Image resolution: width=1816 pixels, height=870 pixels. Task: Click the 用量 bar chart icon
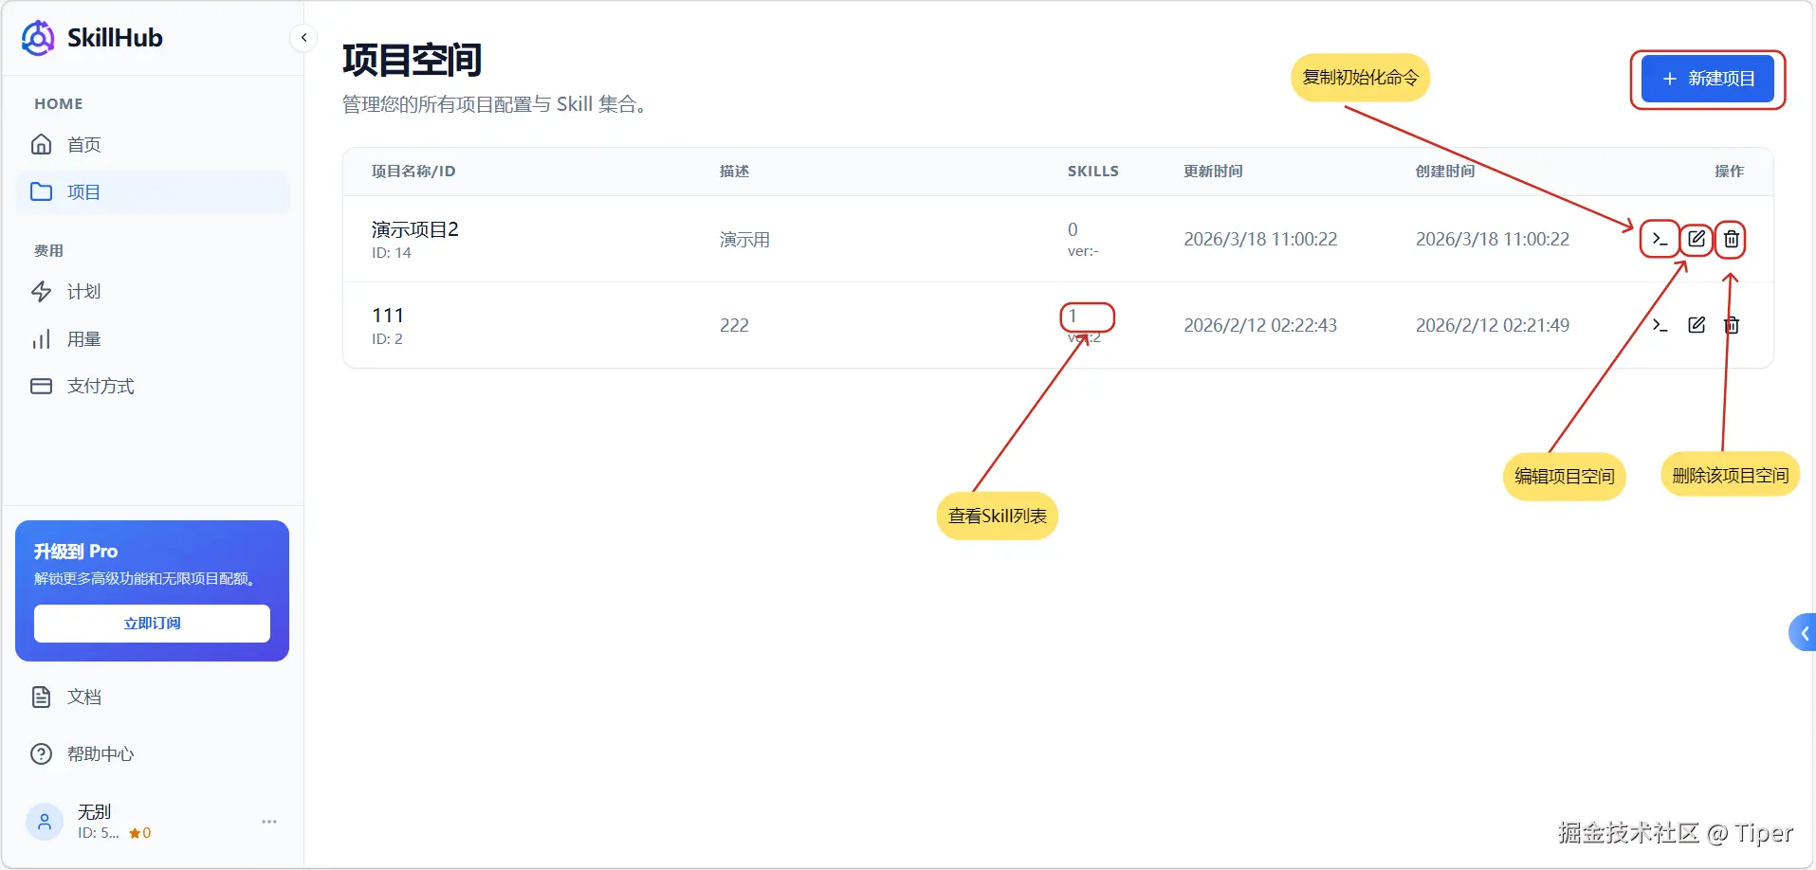point(41,338)
